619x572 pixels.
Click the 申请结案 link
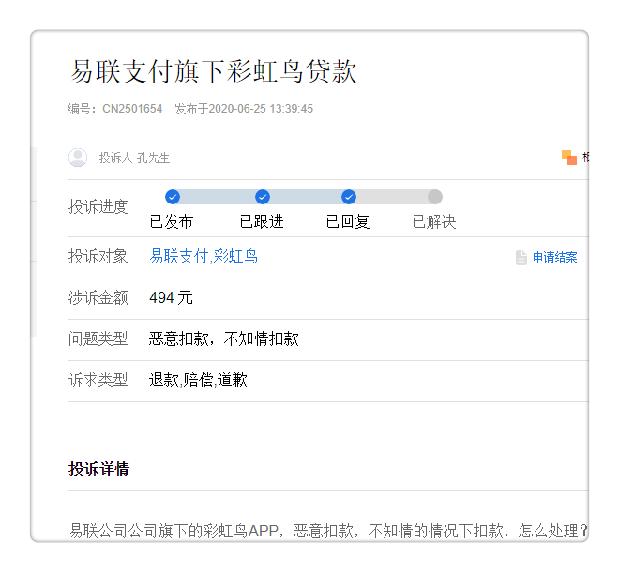coord(554,257)
